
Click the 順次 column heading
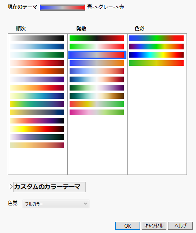[21, 28]
